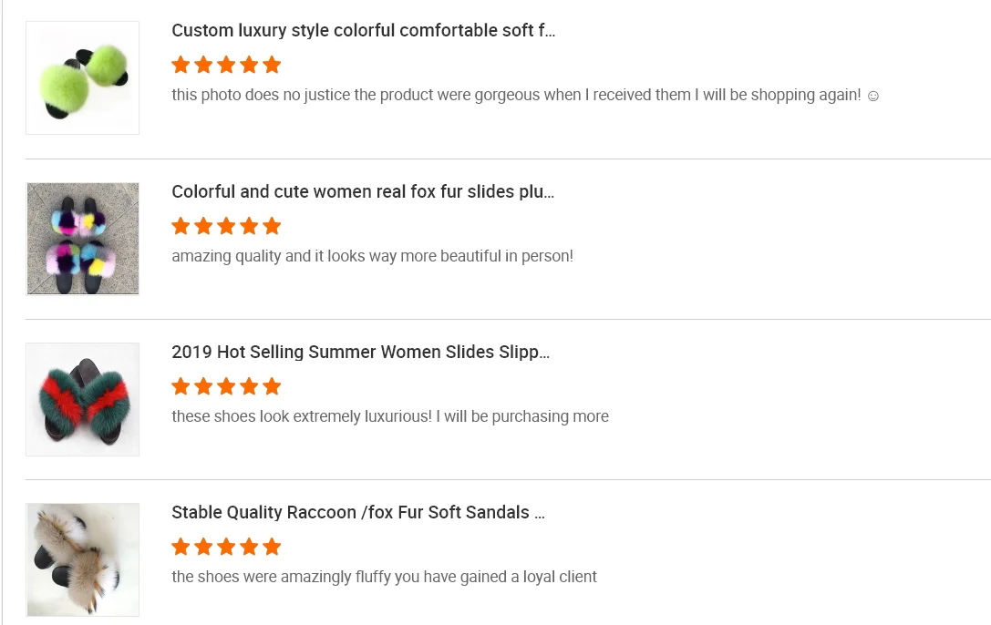Click the multicolor fox fur slides photo
The height and width of the screenshot is (625, 991).
point(82,239)
